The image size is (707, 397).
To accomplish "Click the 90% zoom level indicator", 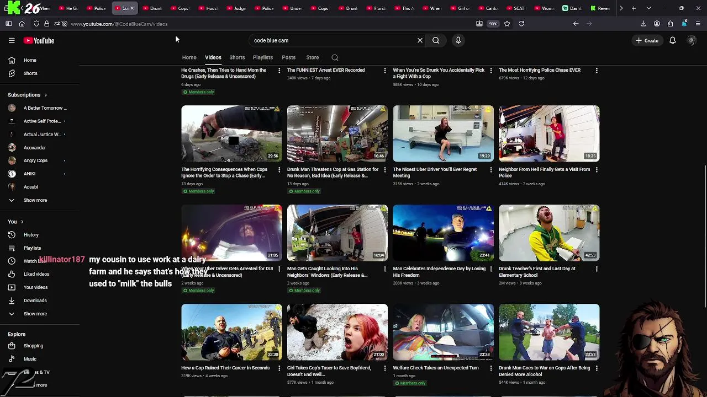I will [x=493, y=24].
